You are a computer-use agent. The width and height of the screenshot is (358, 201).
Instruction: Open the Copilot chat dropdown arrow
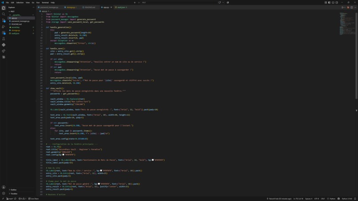point(223,3)
